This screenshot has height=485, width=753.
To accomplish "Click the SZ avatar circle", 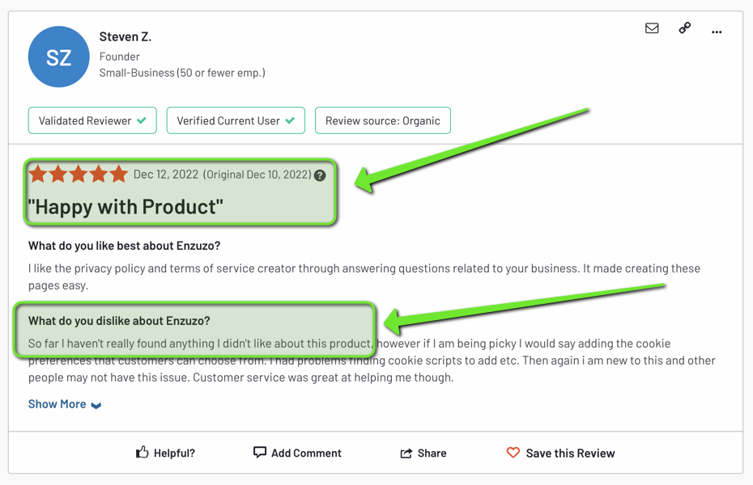I will 58,57.
